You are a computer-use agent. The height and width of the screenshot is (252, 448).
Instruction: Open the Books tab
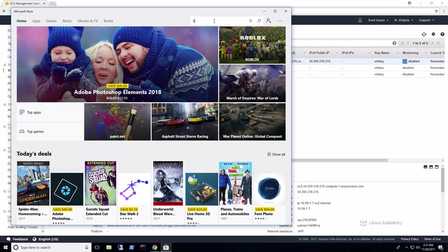pos(108,21)
